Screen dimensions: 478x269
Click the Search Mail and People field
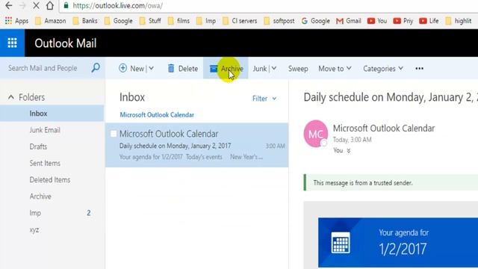[43, 68]
